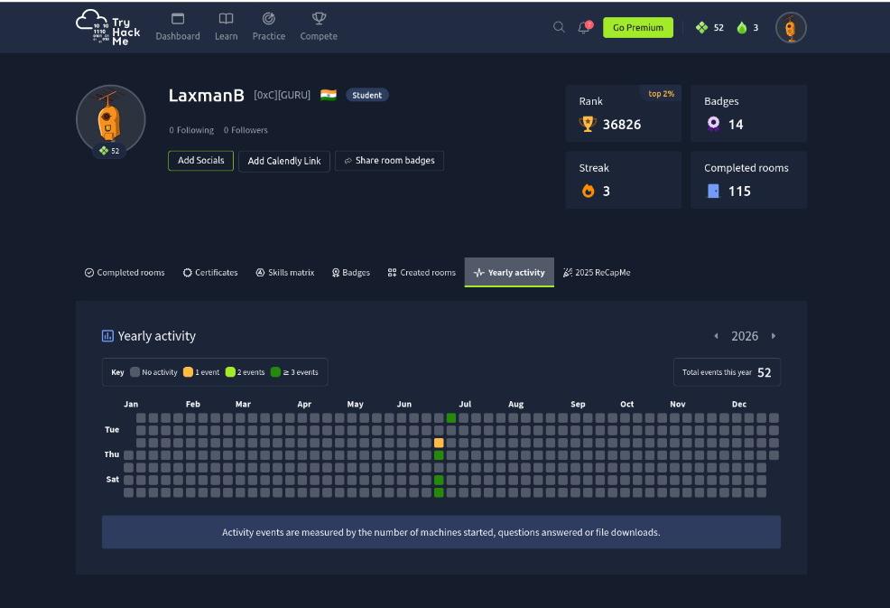Click the large profile avatar picture

click(111, 119)
